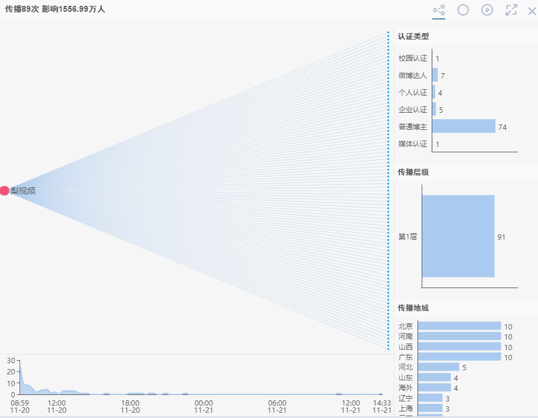Image resolution: width=538 pixels, height=418 pixels.
Task: Play the propagation animation
Action: click(487, 10)
